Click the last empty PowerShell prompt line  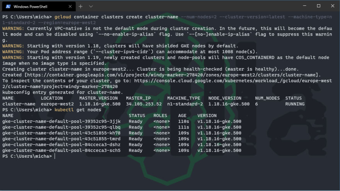29,156
